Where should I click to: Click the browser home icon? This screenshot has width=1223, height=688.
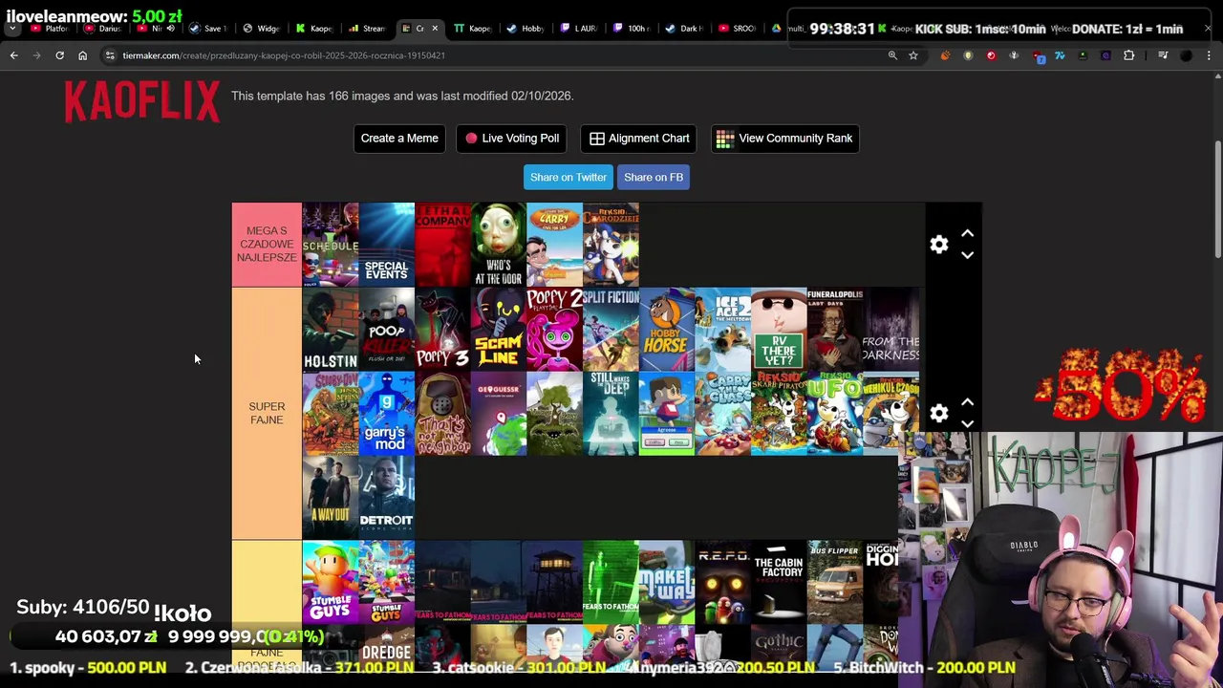click(x=82, y=55)
